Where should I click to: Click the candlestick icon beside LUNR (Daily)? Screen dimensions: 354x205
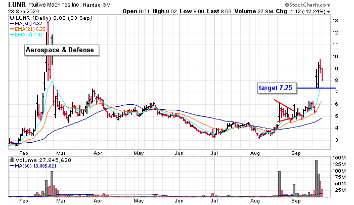(x=11, y=18)
